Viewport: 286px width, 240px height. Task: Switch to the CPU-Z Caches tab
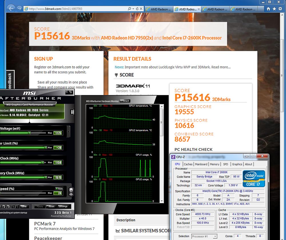pyautogui.click(x=188, y=164)
